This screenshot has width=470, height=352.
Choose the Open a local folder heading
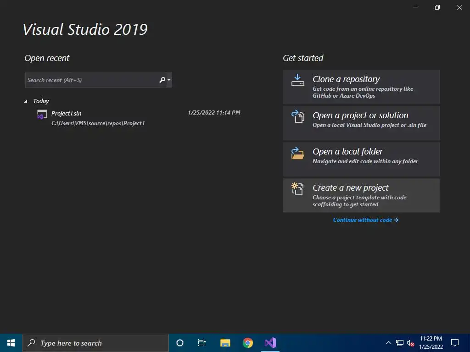click(348, 151)
